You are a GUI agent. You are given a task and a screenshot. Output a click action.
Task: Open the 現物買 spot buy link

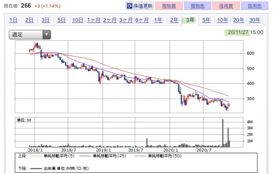tap(169, 6)
